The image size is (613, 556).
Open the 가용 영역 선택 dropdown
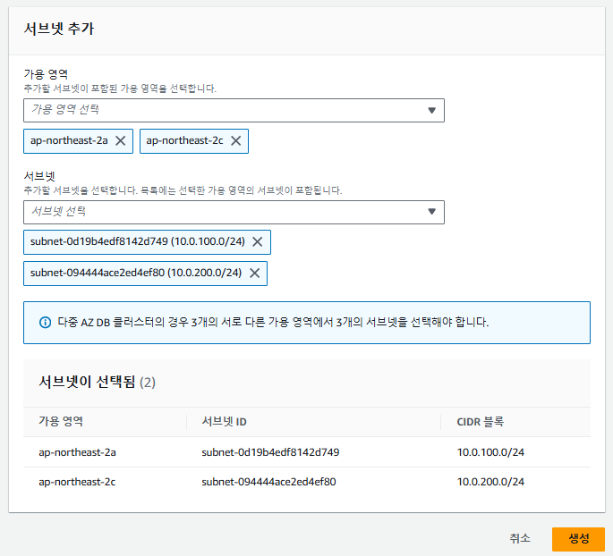(234, 111)
